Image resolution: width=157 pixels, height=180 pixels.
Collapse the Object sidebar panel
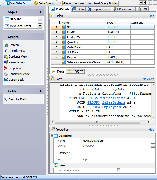[40, 12]
